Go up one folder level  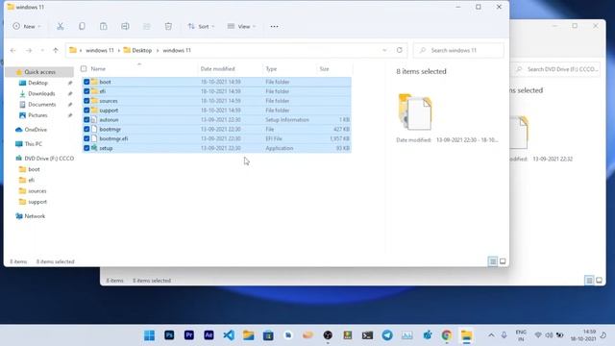coord(56,50)
